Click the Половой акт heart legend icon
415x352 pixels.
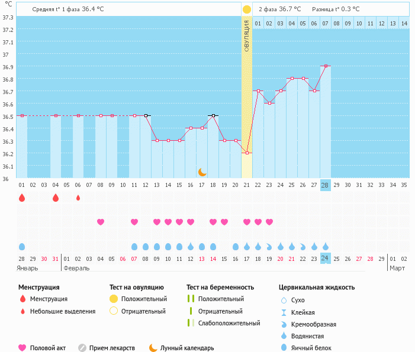[x=22, y=348]
